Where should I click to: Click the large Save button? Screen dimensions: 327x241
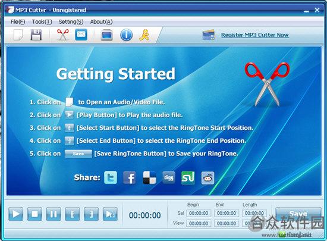click(298, 214)
